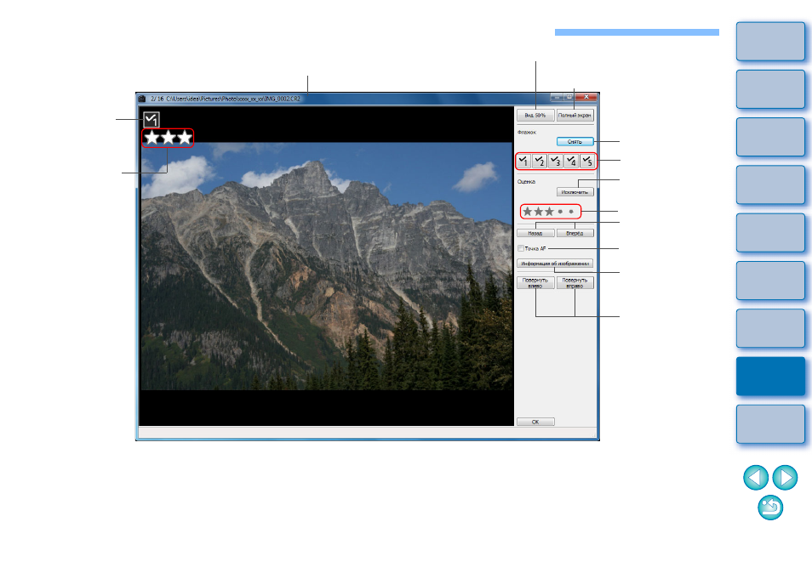Click the circular return-arrow icon
The image size is (812, 573).
point(770,508)
